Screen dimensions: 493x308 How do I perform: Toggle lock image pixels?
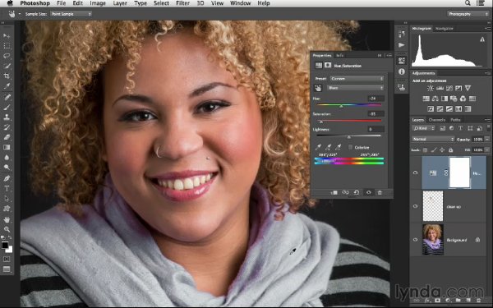point(434,150)
